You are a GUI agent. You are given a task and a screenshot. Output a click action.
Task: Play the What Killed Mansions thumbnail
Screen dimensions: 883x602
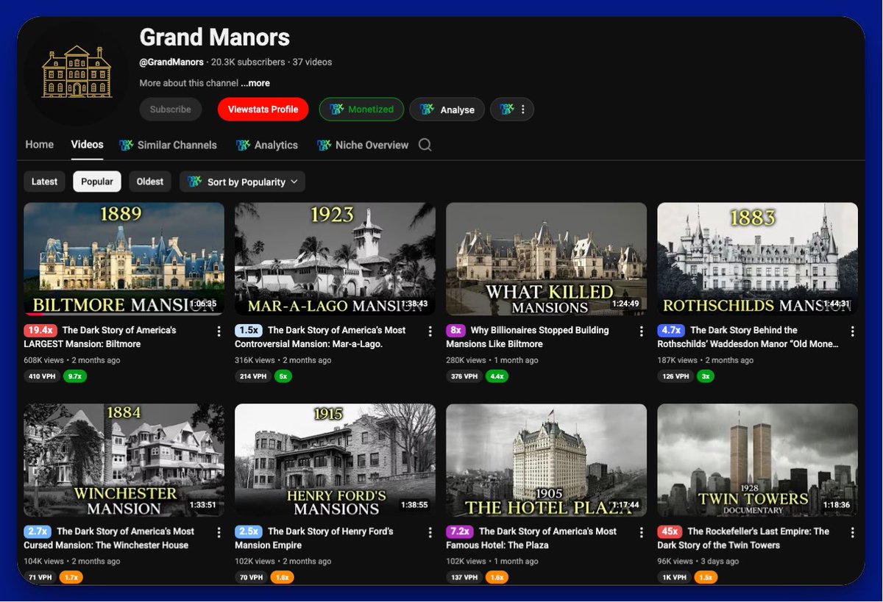(547, 259)
